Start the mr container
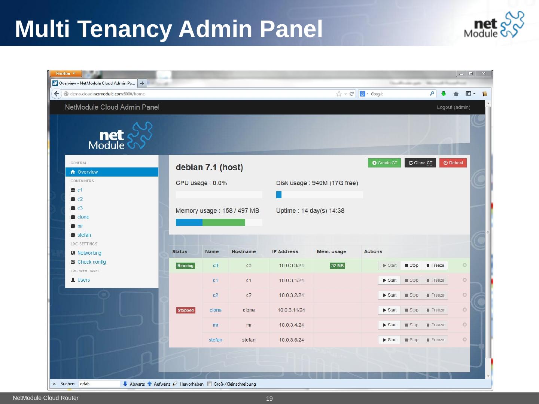This screenshot has height=404, width=539. point(389,325)
